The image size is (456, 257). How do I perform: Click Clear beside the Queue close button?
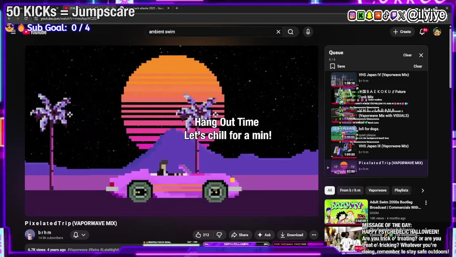(408, 55)
